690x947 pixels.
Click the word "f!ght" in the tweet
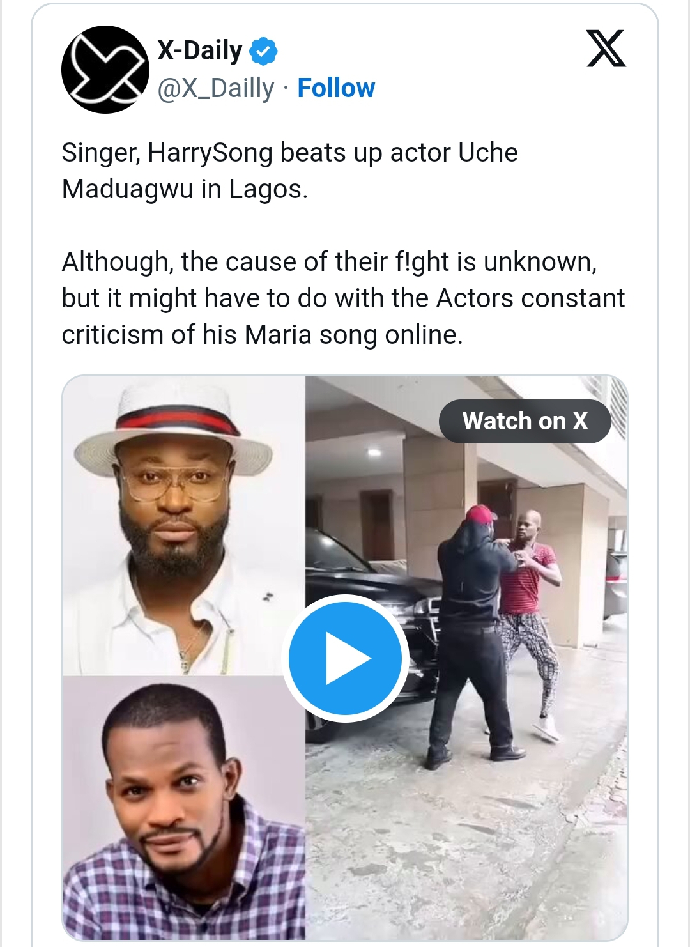pyautogui.click(x=423, y=262)
